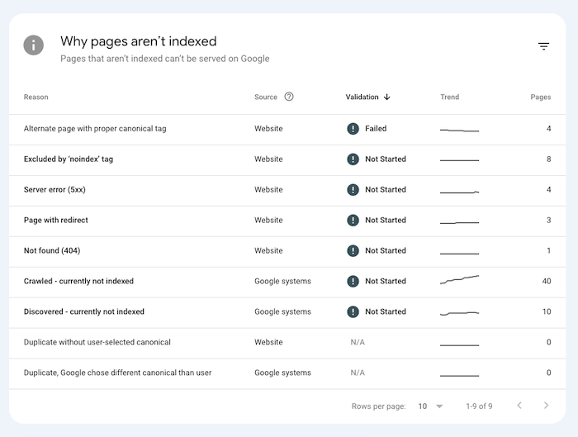Click 'Duplicate without user-selected canonical' row
The width and height of the screenshot is (578, 437).
(97, 343)
